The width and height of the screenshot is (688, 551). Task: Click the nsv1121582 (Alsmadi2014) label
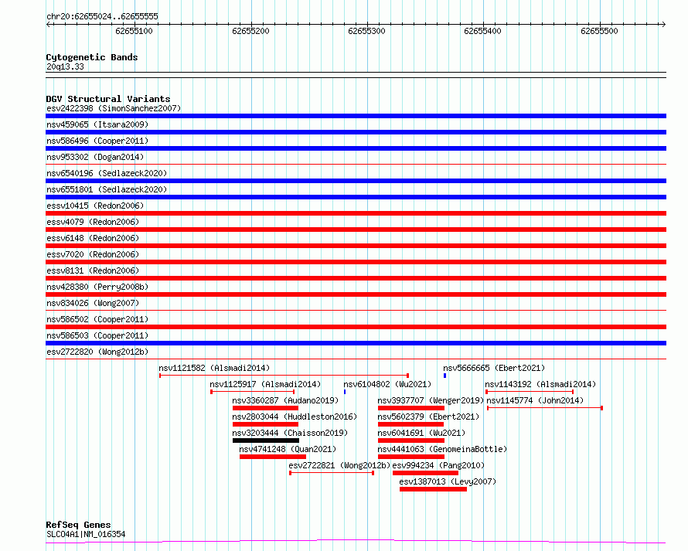pos(214,368)
